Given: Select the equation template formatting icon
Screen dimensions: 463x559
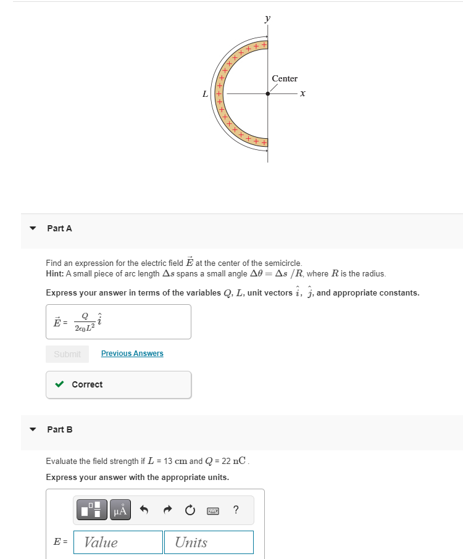Looking at the screenshot, I should pyautogui.click(x=93, y=510).
